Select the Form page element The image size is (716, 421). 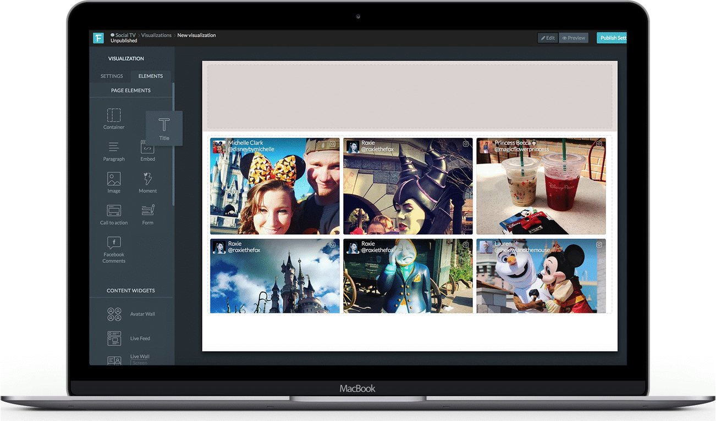147,215
